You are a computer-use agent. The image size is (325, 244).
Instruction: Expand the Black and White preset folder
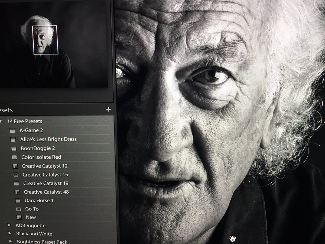[10, 233]
